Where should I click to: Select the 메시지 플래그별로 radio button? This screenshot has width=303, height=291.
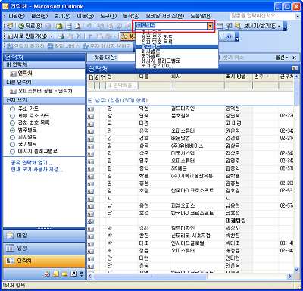click(x=12, y=152)
